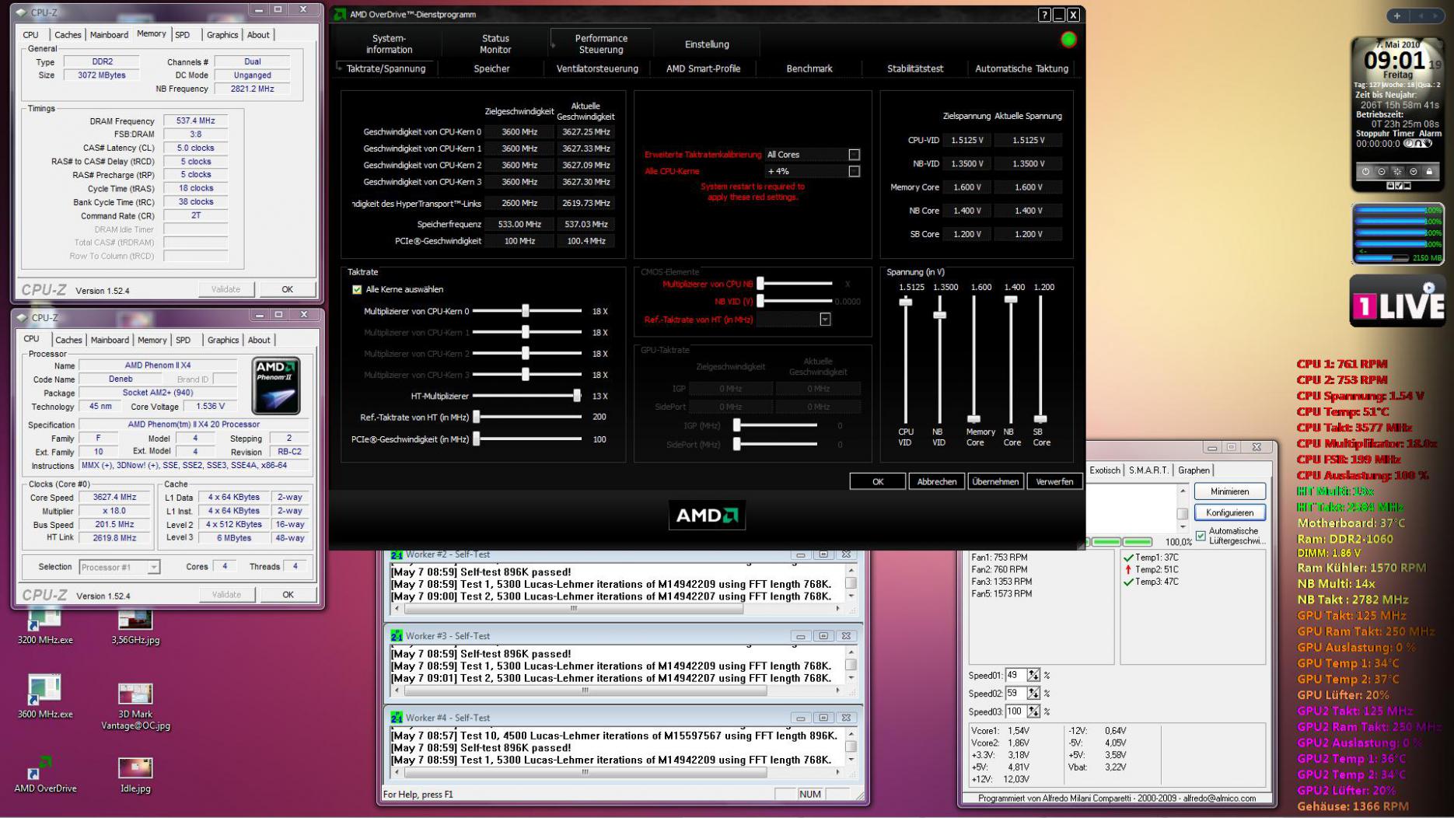Screen dimensions: 1454x818
Task: Click the Prime95 icon of Worker #4 window
Action: (397, 718)
